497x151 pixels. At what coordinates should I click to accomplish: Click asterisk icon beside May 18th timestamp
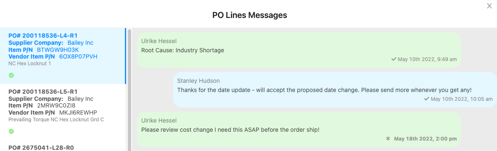coord(388,138)
